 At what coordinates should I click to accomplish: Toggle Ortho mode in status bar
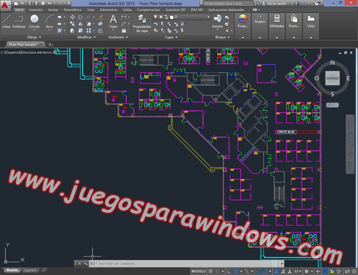click(x=229, y=271)
